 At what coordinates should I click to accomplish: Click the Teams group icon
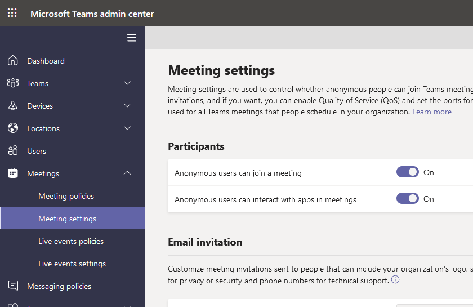click(x=13, y=83)
